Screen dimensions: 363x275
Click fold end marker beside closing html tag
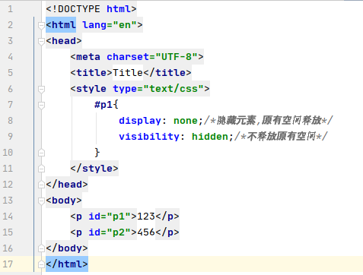tap(41, 264)
